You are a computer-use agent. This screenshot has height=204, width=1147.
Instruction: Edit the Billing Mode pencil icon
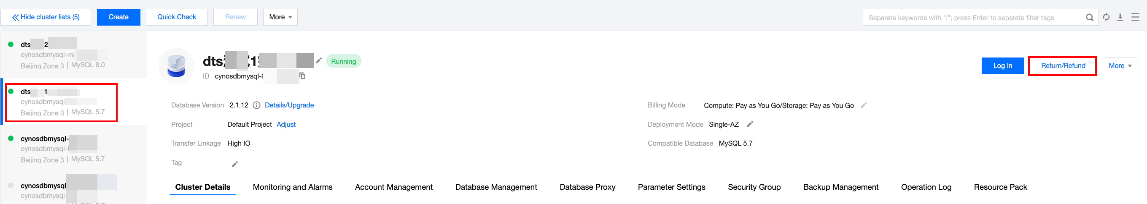863,105
